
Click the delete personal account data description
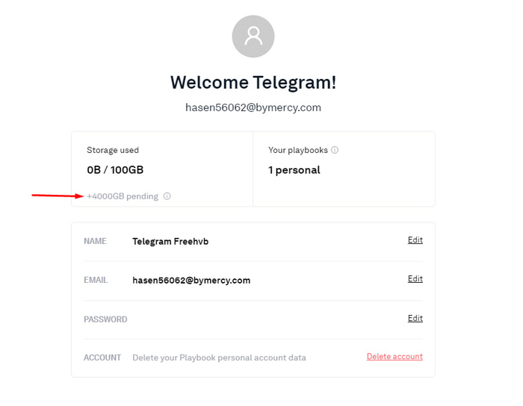click(x=219, y=357)
